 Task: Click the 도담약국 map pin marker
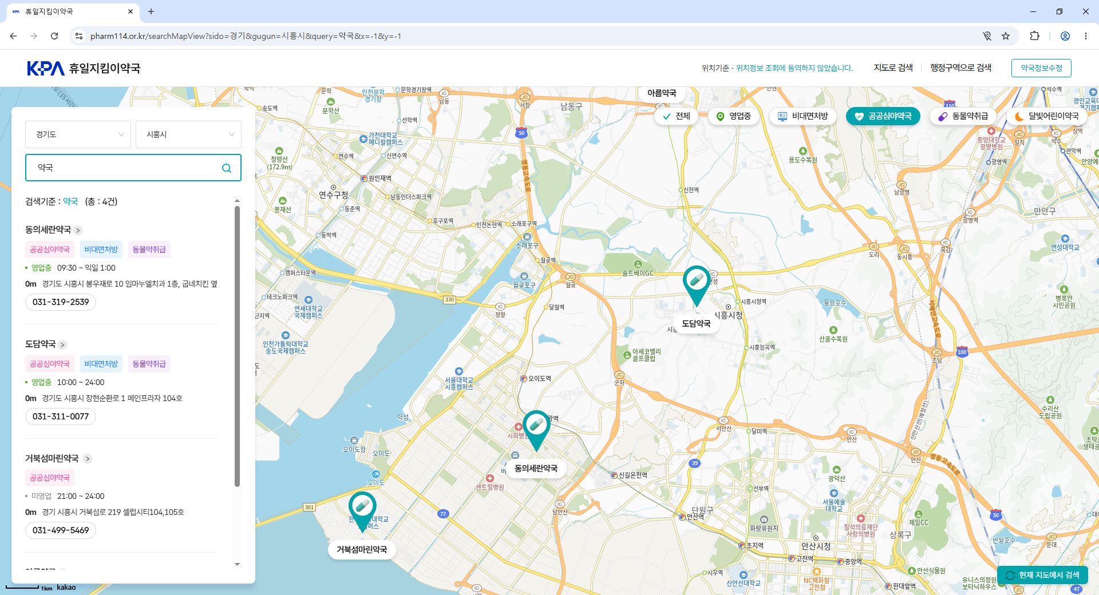point(696,285)
